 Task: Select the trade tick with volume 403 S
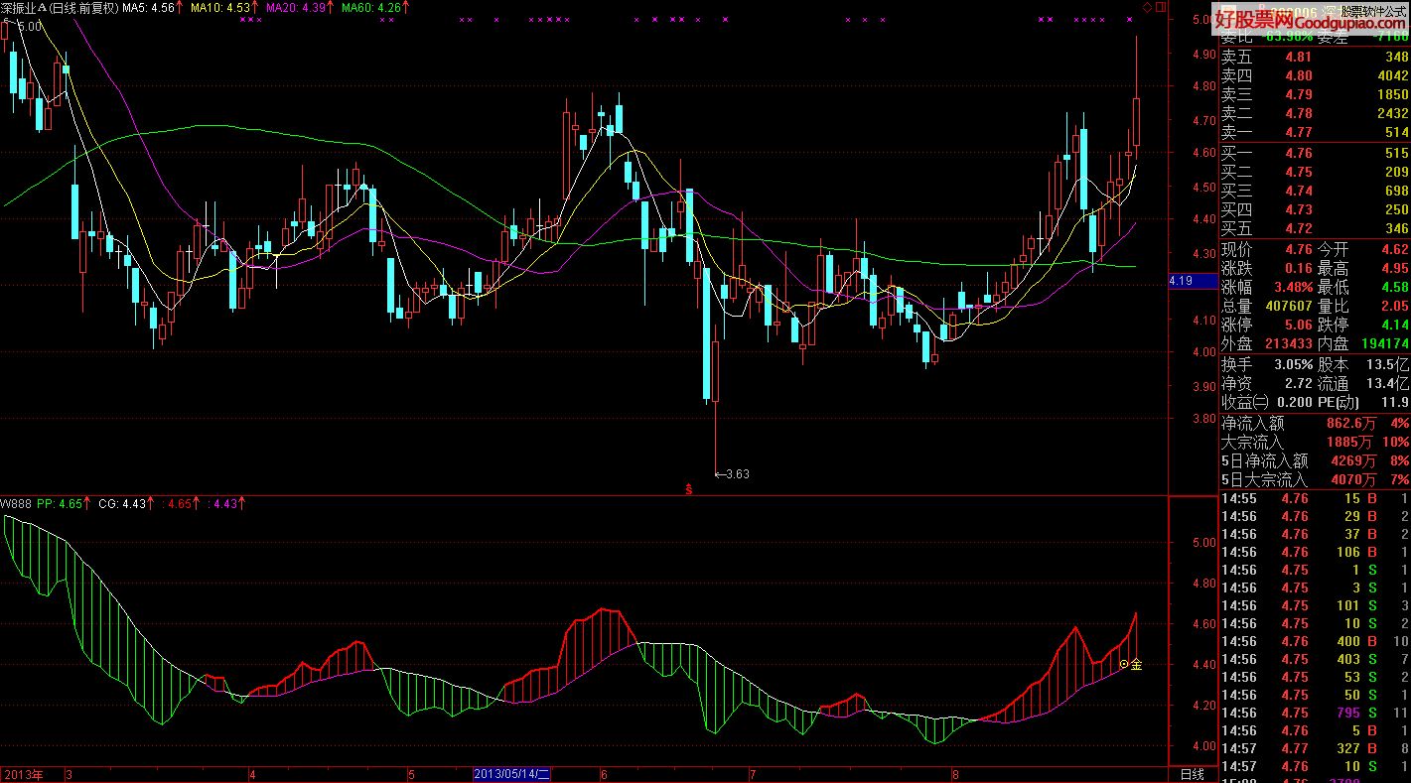[1315, 659]
